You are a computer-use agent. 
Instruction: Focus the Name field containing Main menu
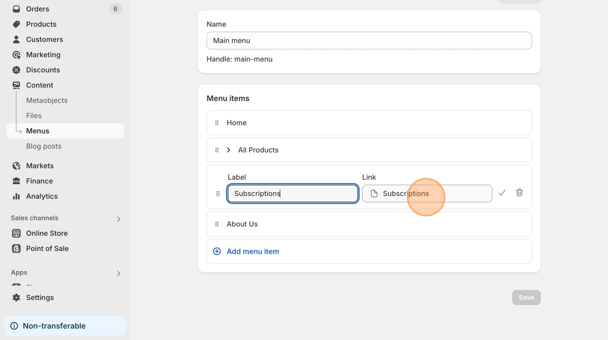click(369, 41)
